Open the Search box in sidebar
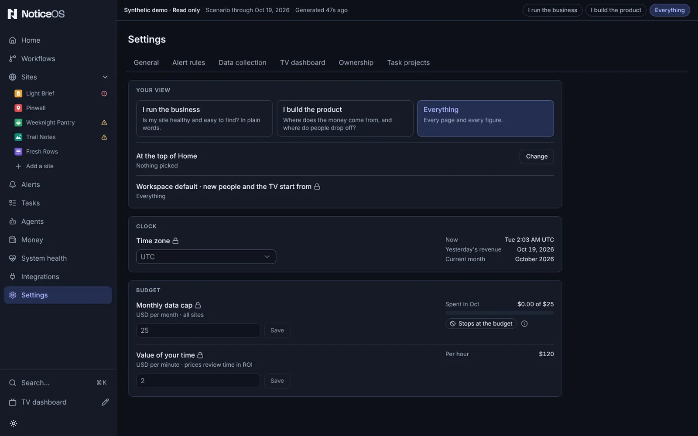 (x=58, y=383)
